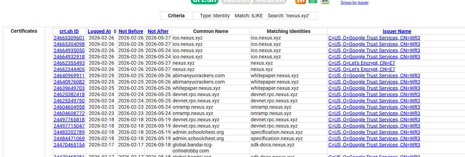This screenshot has width=465, height=157.
Task: Open Let's Encrypt E7 issuer for row 24662355493
Action: [362, 63]
